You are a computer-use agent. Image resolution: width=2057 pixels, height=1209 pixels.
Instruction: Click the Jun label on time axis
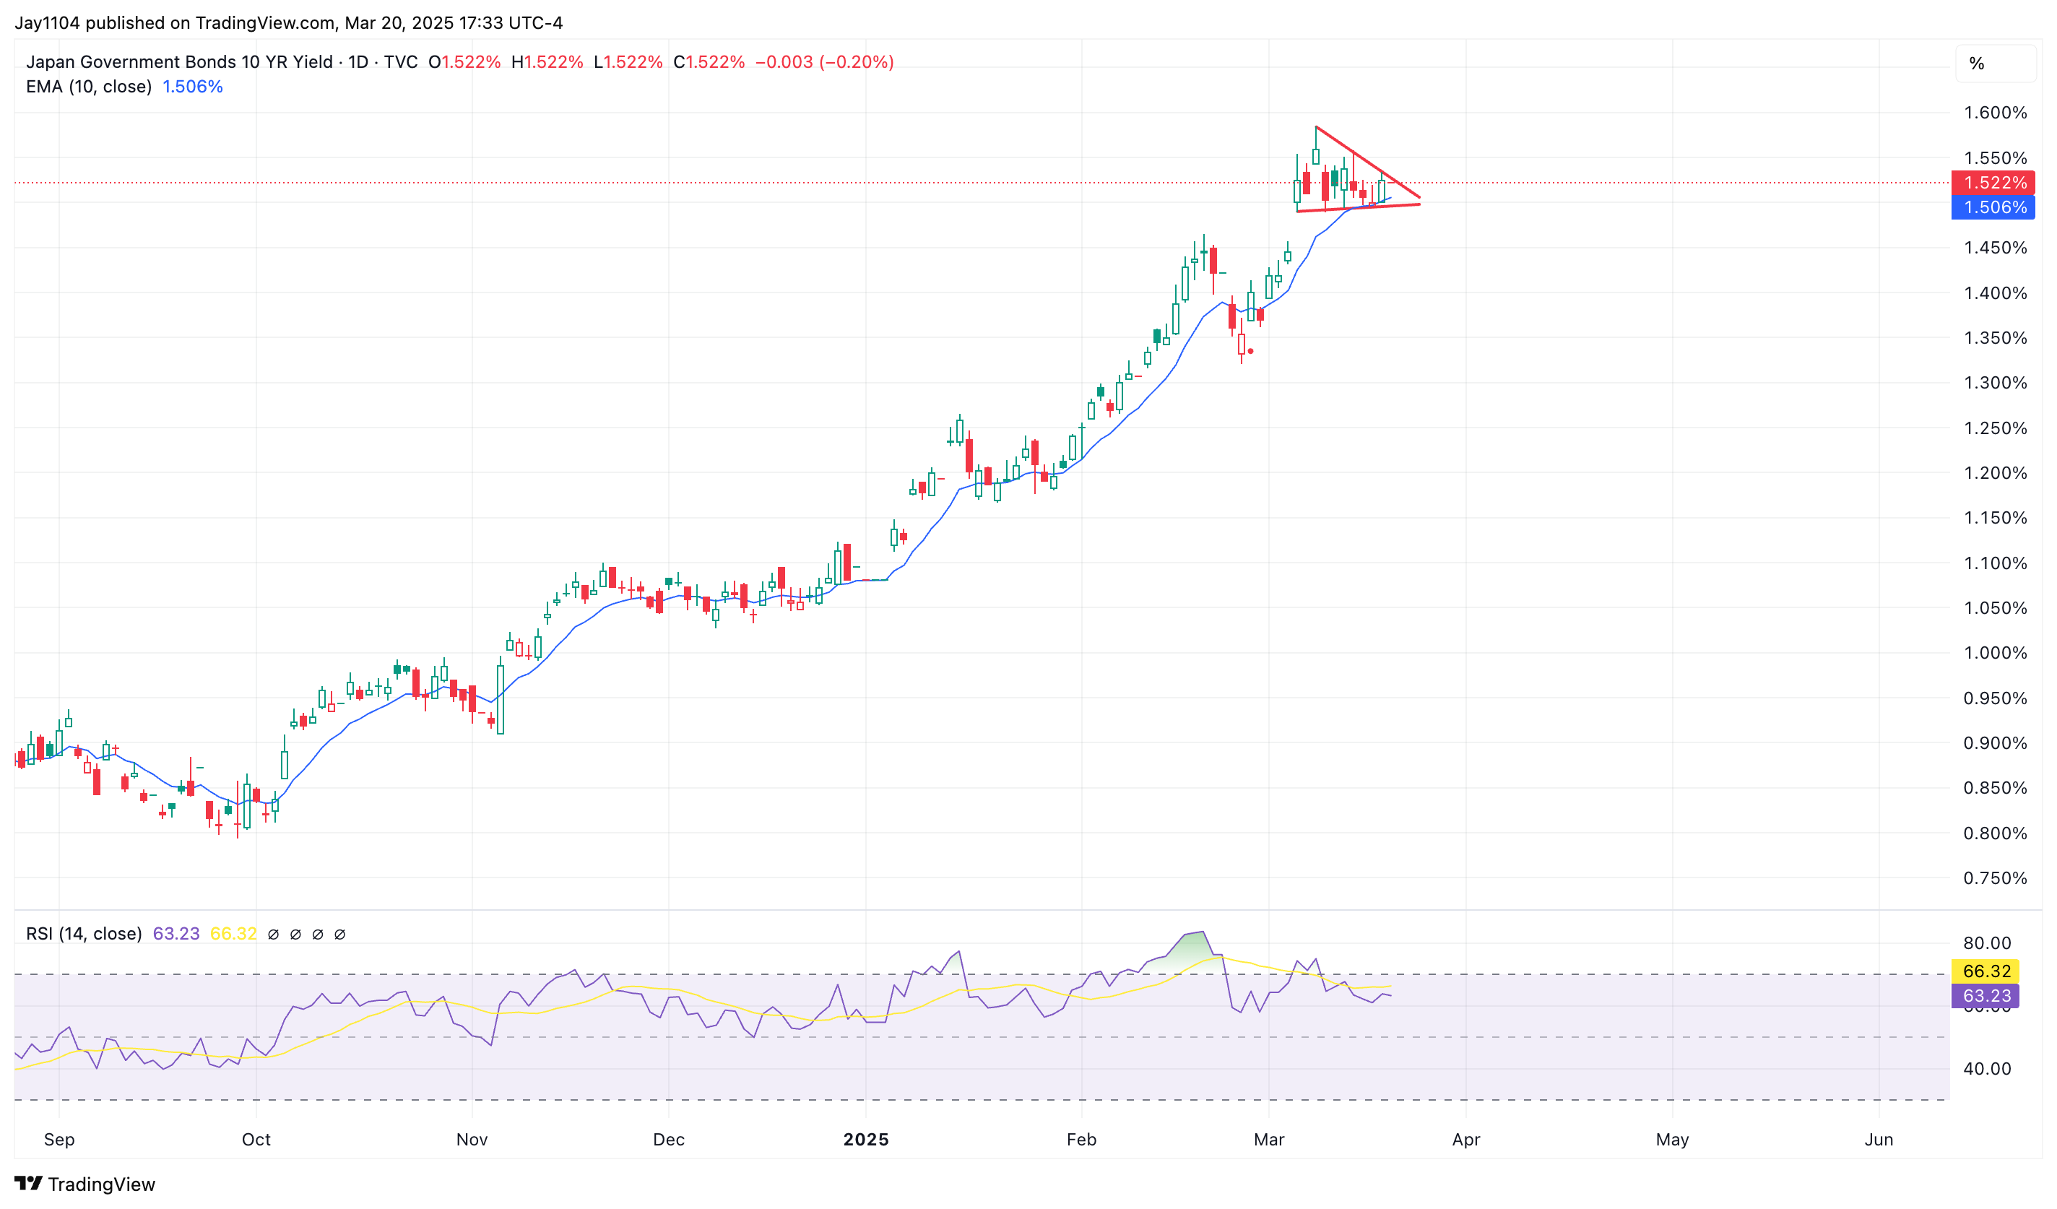pos(1878,1139)
